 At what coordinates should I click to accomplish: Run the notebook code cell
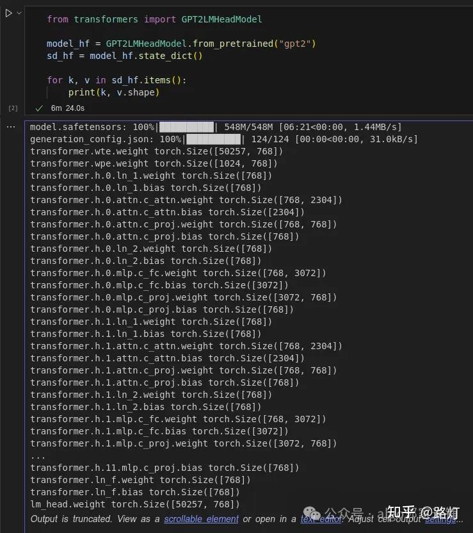[x=8, y=13]
